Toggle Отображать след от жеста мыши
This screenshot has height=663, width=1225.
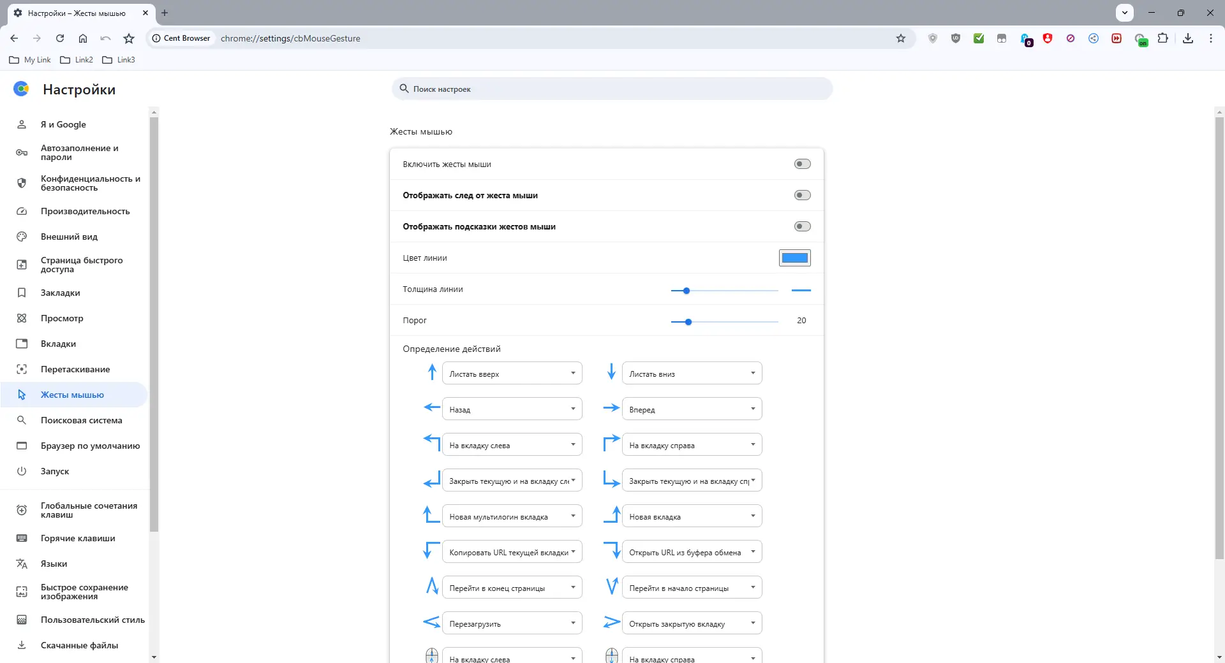pos(802,195)
